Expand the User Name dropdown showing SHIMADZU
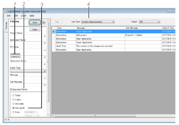The image size is (179, 125). tap(45, 57)
